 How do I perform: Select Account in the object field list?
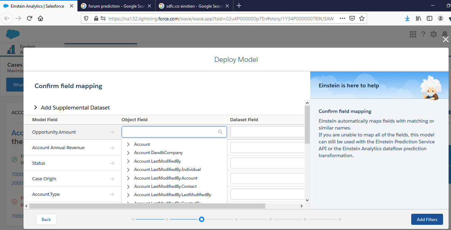[x=142, y=144]
